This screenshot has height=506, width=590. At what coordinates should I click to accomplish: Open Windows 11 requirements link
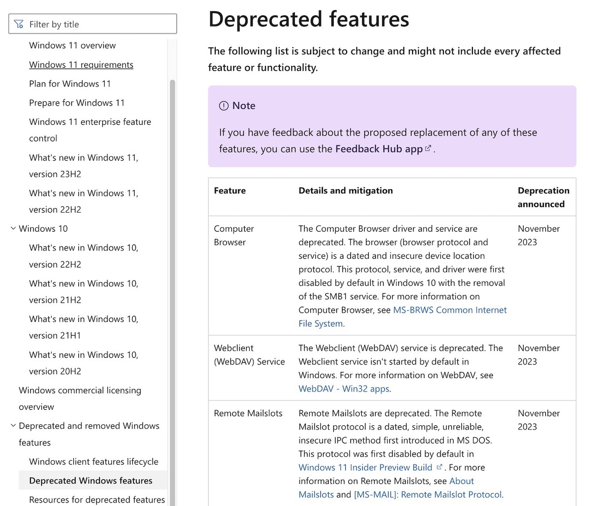pos(81,64)
